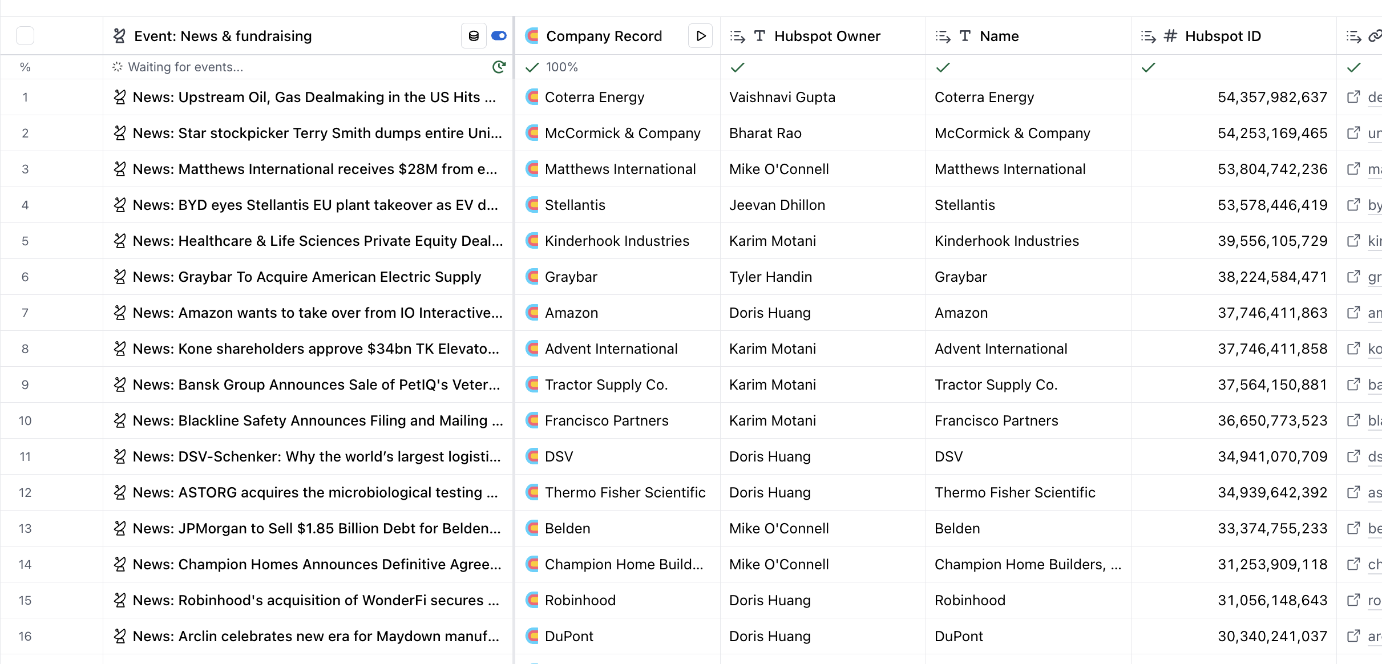Open external link icon for Amazon row
Viewport: 1382px width, 664px height.
(x=1353, y=313)
